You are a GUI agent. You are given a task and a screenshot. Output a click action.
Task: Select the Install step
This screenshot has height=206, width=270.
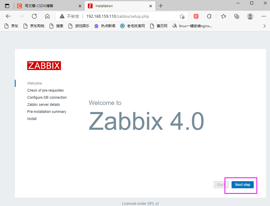pyautogui.click(x=32, y=119)
